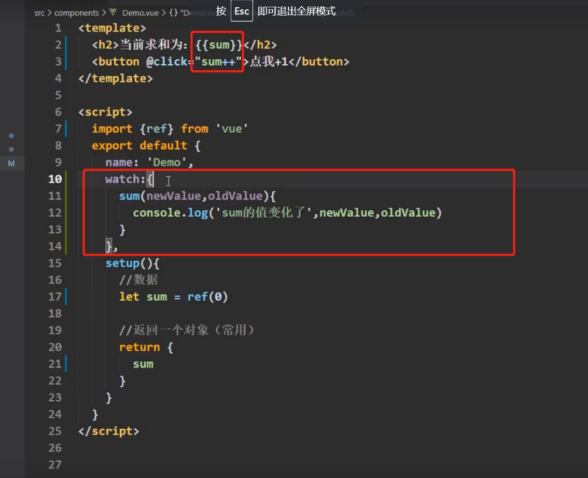Click the 'Esc' key hint in fullscreen notice

[242, 11]
